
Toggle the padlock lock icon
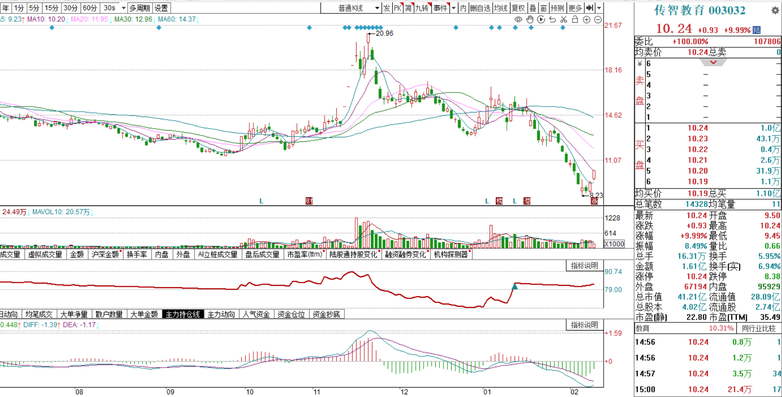pyautogui.click(x=575, y=19)
